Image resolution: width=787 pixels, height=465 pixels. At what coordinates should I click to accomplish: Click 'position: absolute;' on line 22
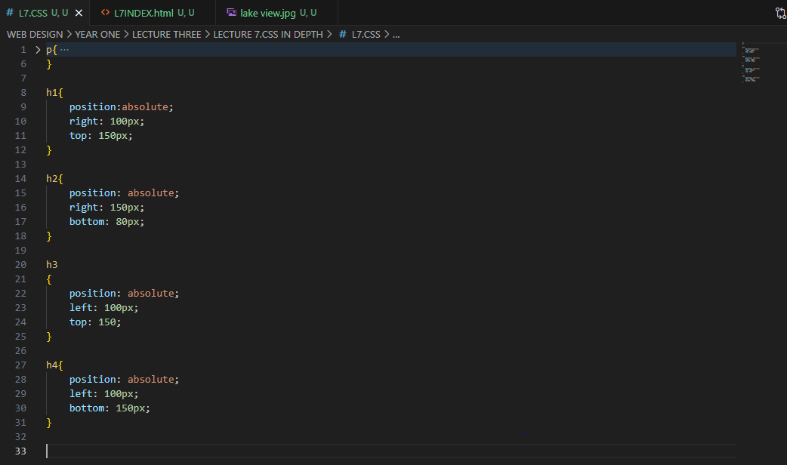[x=124, y=294]
